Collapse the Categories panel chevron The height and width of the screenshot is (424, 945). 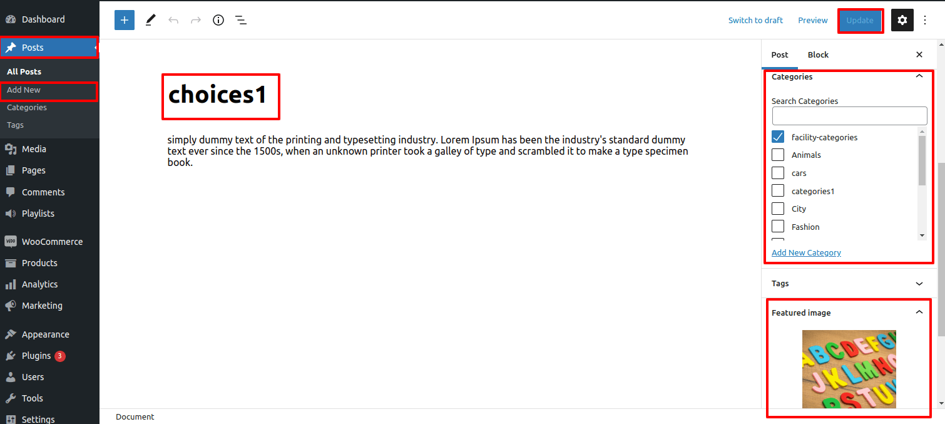point(919,76)
